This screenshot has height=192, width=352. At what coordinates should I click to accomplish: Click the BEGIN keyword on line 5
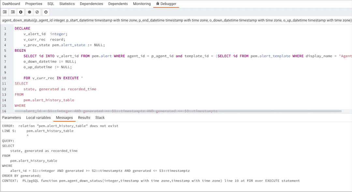point(20,51)
